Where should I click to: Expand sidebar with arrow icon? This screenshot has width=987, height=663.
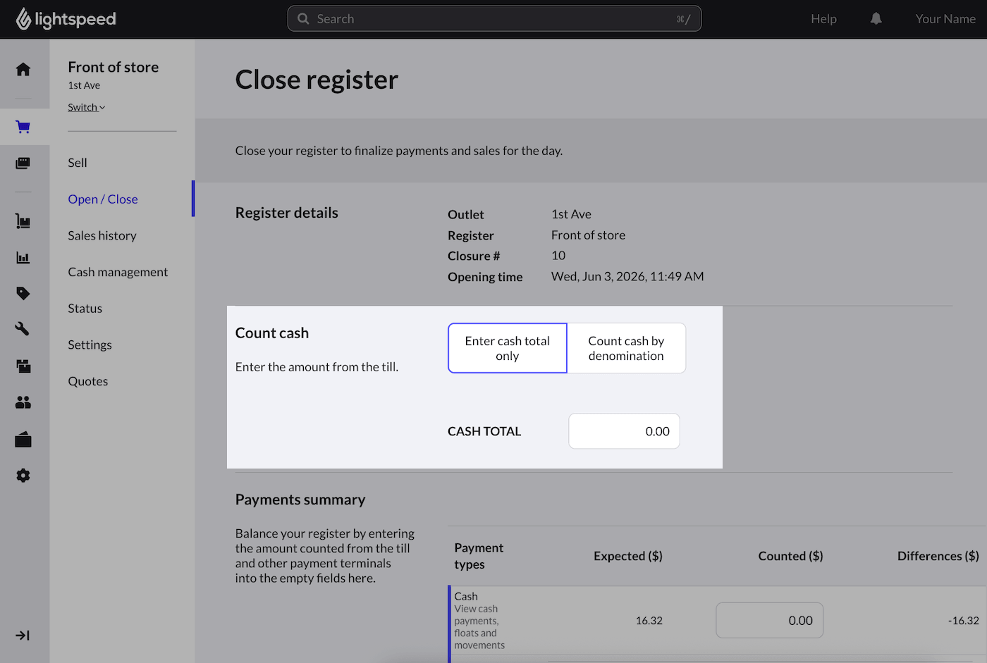(x=23, y=636)
